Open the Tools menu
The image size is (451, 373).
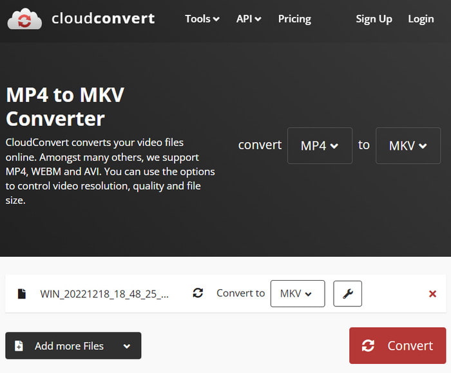tap(202, 19)
